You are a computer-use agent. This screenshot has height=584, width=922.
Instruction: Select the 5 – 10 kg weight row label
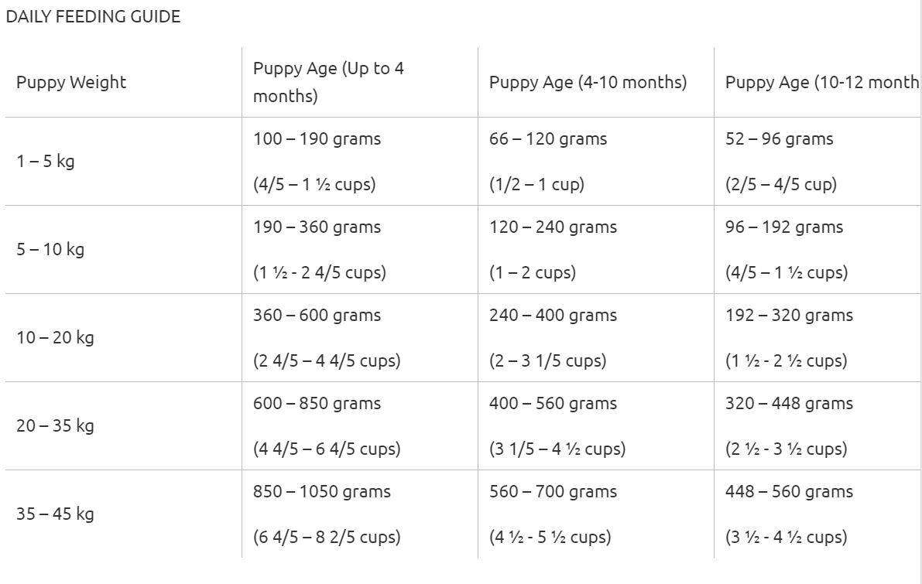[x=50, y=250]
